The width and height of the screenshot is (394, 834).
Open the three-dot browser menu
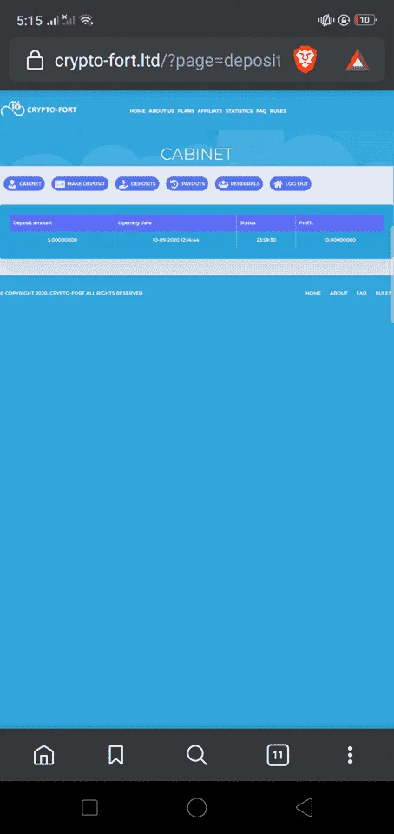coord(350,755)
